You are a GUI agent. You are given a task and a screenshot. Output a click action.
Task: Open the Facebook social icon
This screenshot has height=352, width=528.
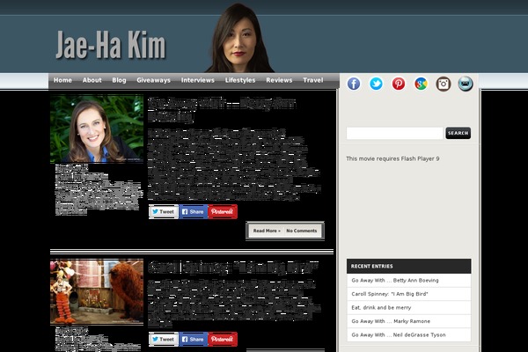click(x=354, y=84)
